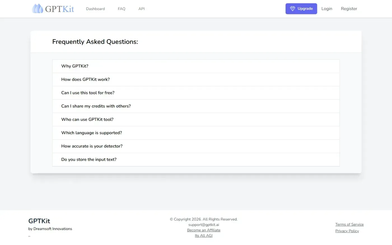392x245 pixels.
Task: Click 'by Dreamsoft Innovations' footer text
Action: [x=50, y=229]
